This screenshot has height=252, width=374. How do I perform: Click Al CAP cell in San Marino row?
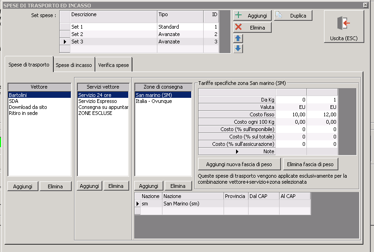pyautogui.click(x=295, y=204)
